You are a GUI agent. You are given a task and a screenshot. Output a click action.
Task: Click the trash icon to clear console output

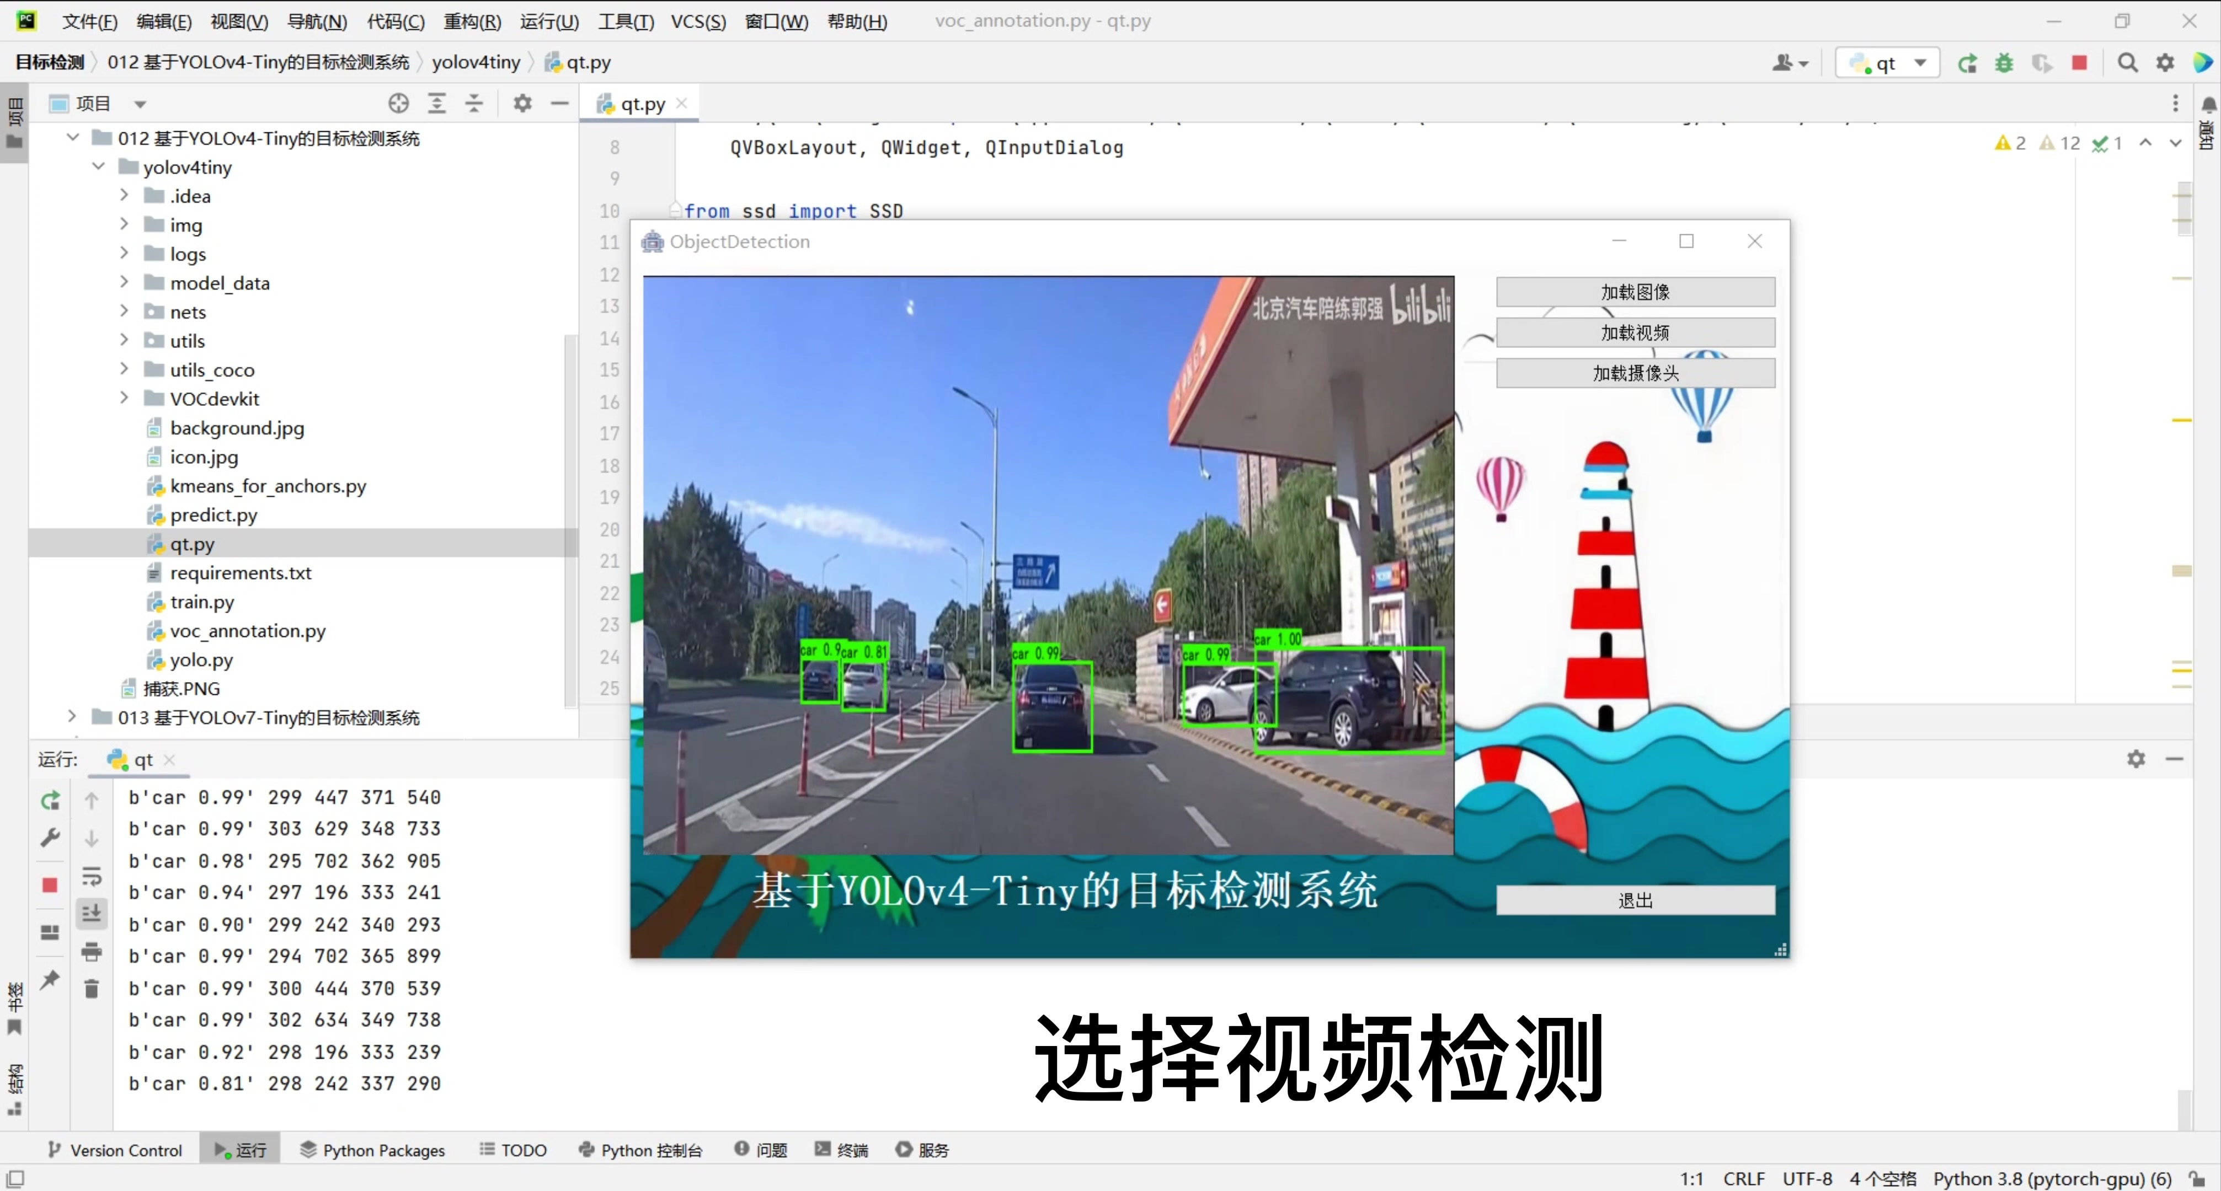coord(92,989)
